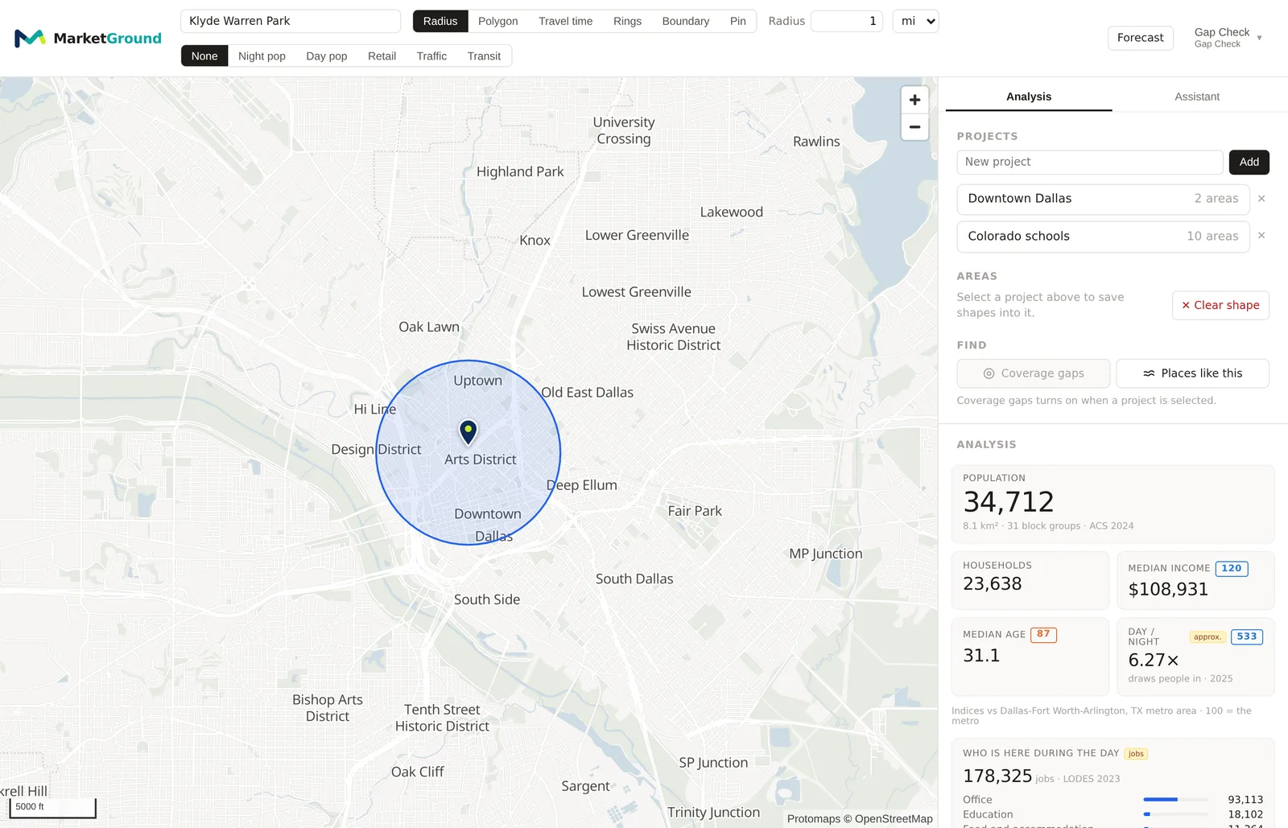This screenshot has width=1288, height=828.
Task: Find Places like this
Action: click(1193, 373)
